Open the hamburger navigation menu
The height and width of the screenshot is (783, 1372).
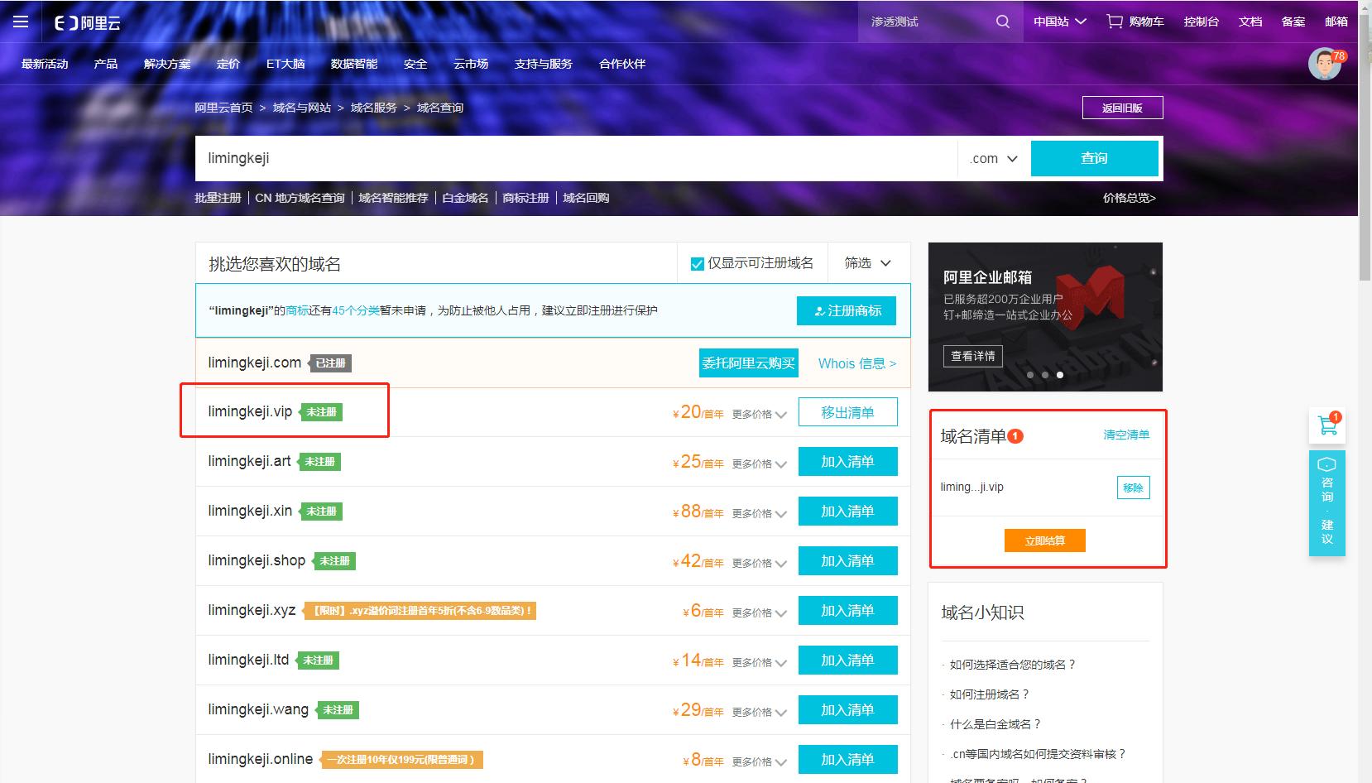pos(21,22)
